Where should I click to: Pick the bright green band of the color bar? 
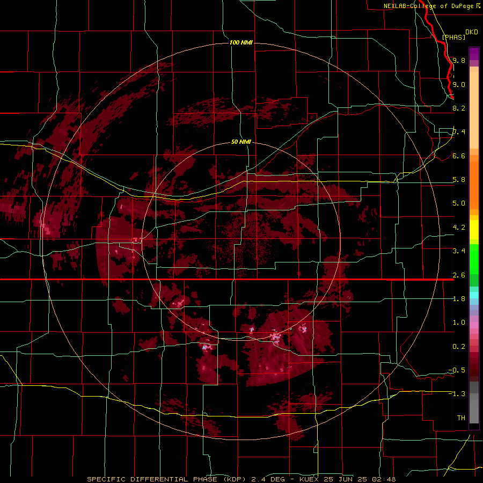coord(474,259)
